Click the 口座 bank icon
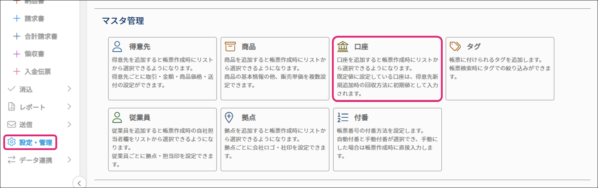Viewport: 598px width, 188px height. coord(342,47)
